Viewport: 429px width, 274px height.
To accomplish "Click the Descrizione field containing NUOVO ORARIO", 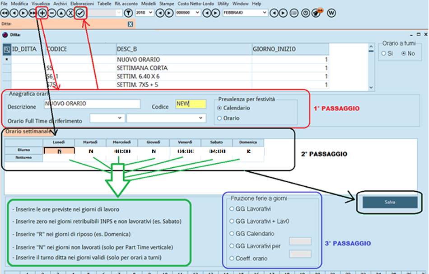I will (92, 104).
